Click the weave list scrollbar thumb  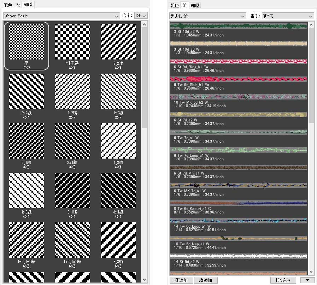coord(144,78)
